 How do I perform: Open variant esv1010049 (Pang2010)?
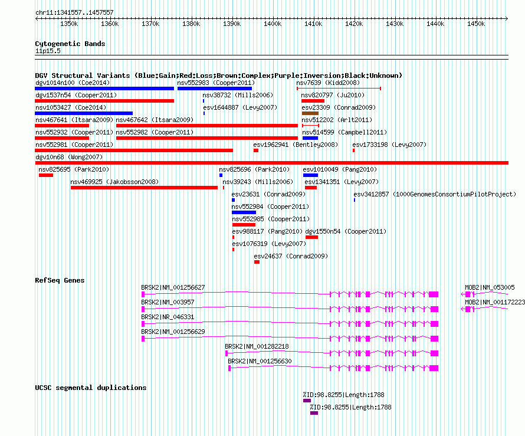[340, 169]
